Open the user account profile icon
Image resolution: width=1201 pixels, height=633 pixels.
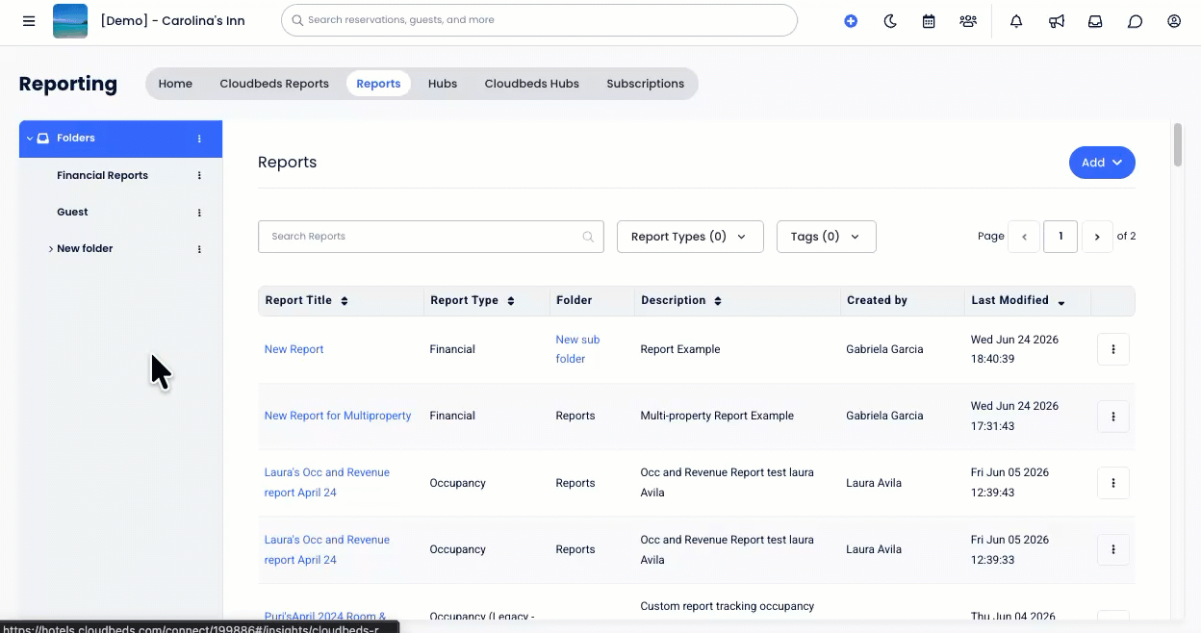[x=1174, y=21]
